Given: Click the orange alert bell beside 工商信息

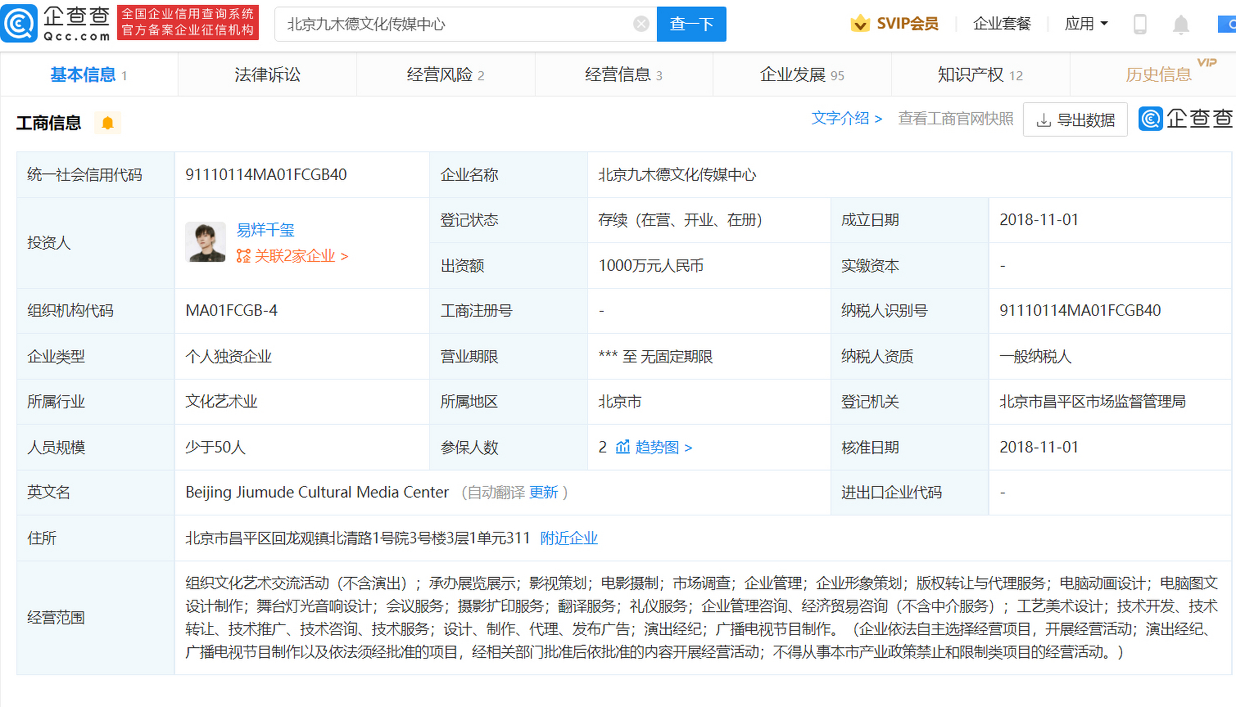Looking at the screenshot, I should click(108, 123).
